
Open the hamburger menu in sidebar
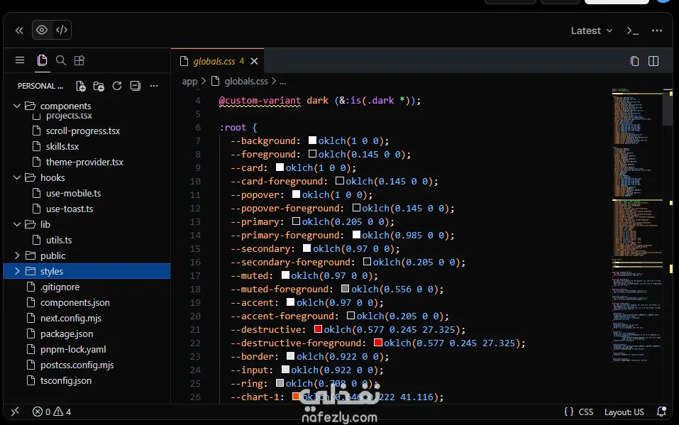pyautogui.click(x=20, y=60)
